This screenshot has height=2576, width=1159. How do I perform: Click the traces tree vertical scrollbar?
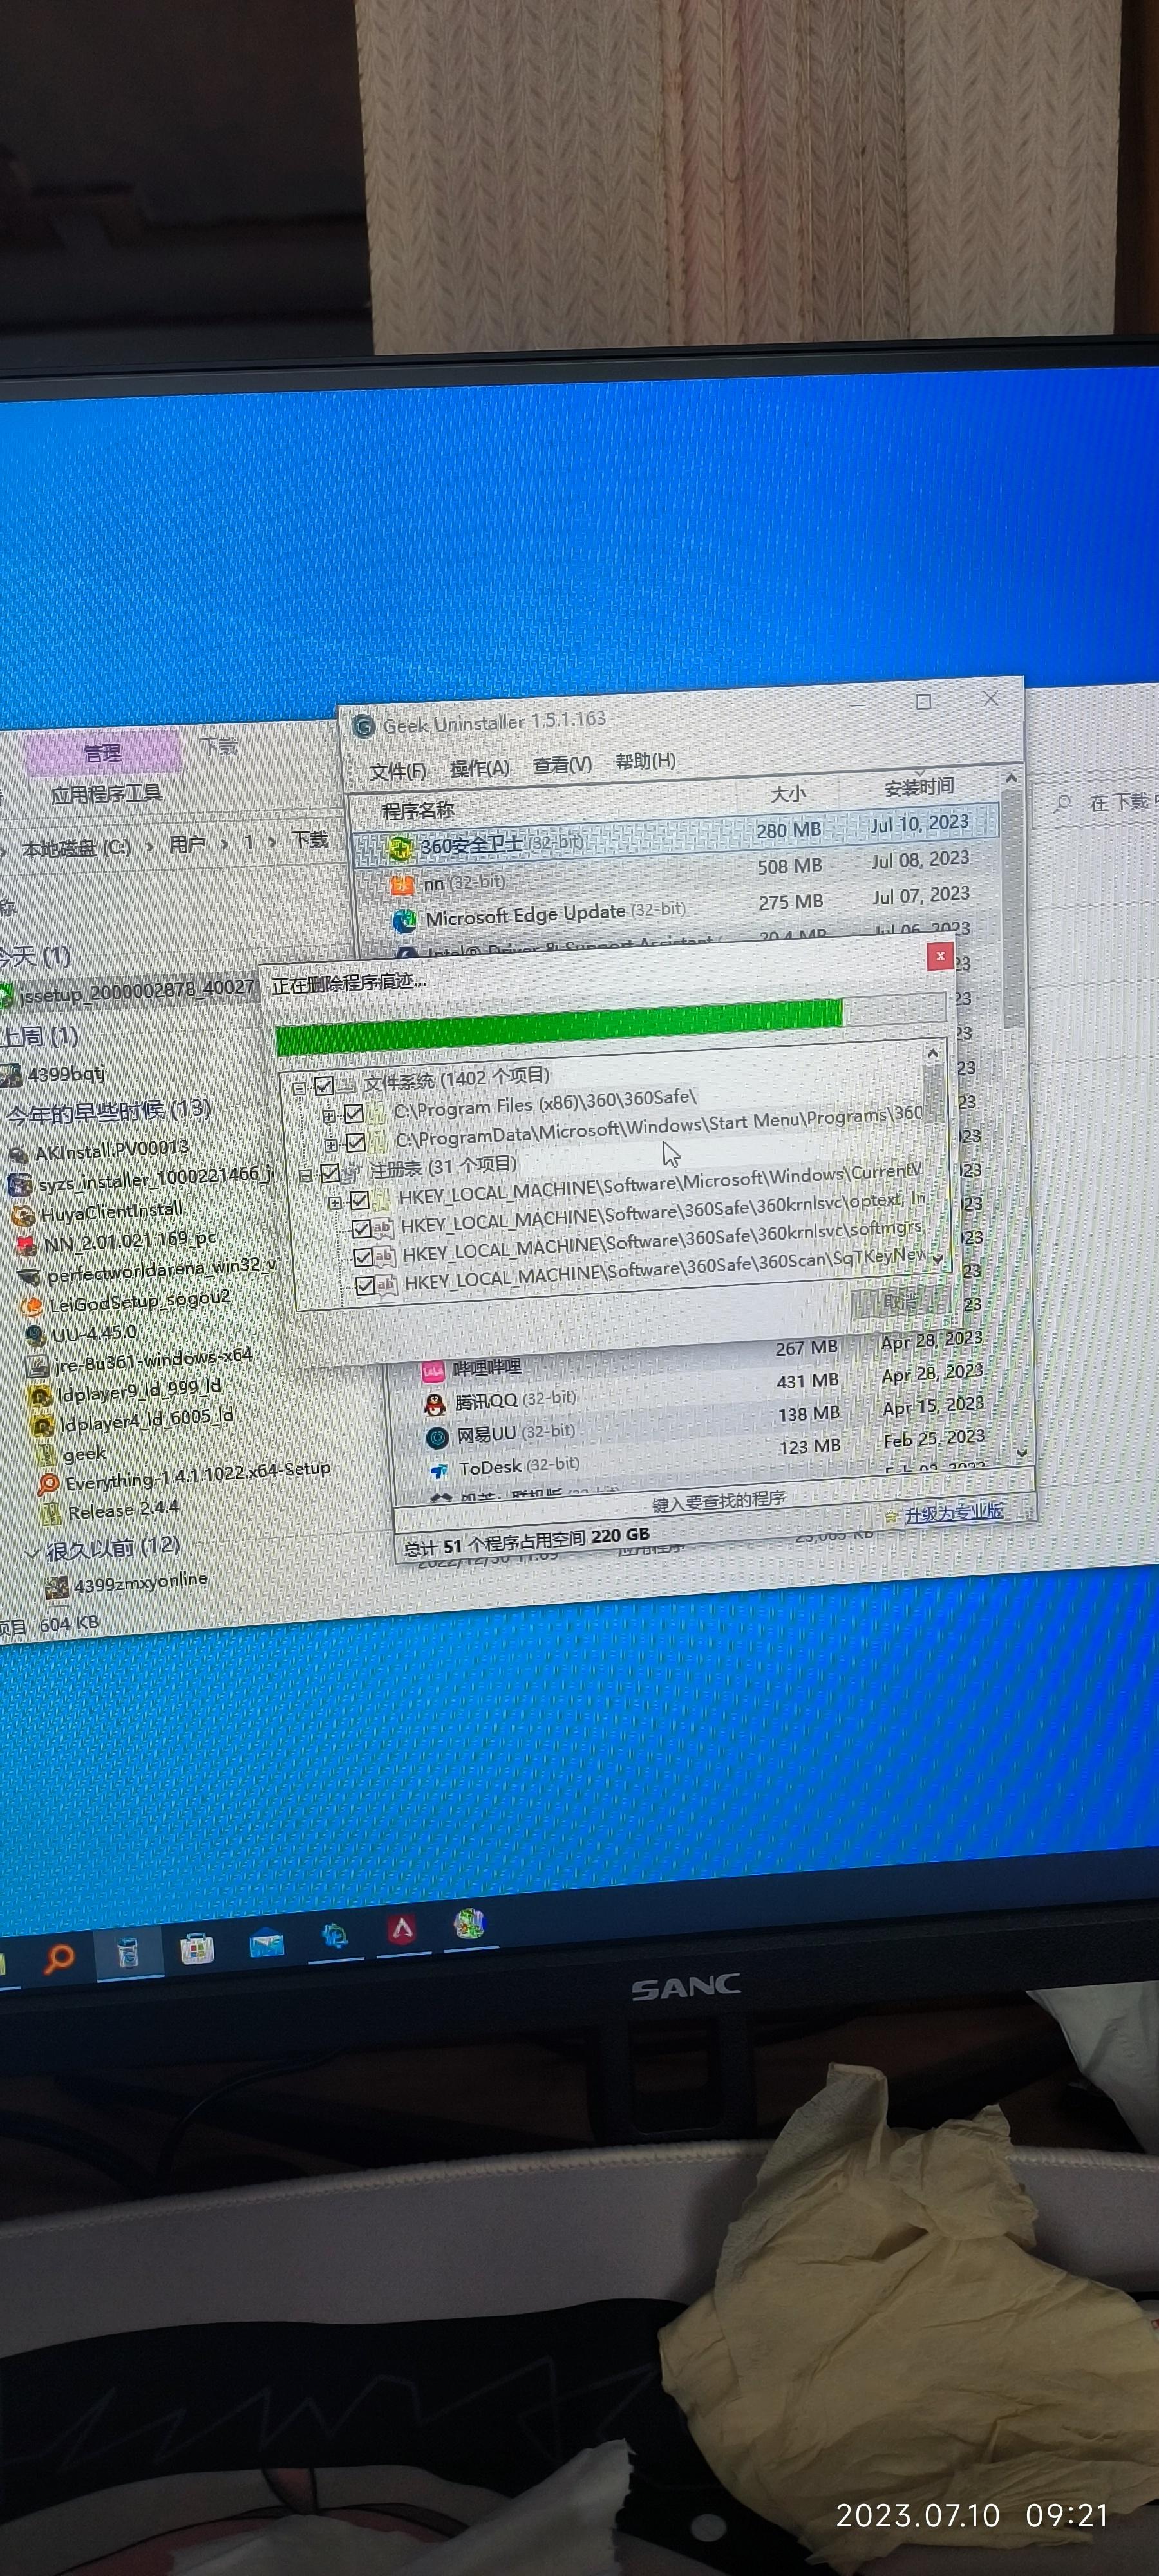tap(934, 1155)
